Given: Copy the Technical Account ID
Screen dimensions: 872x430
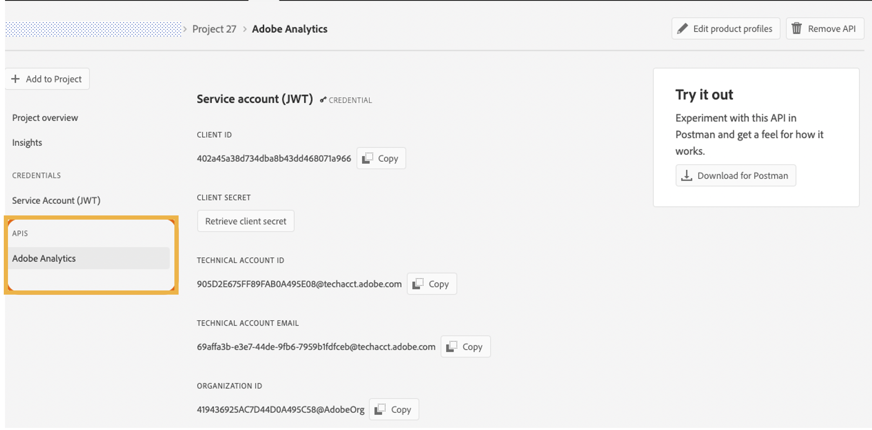Looking at the screenshot, I should tap(432, 284).
